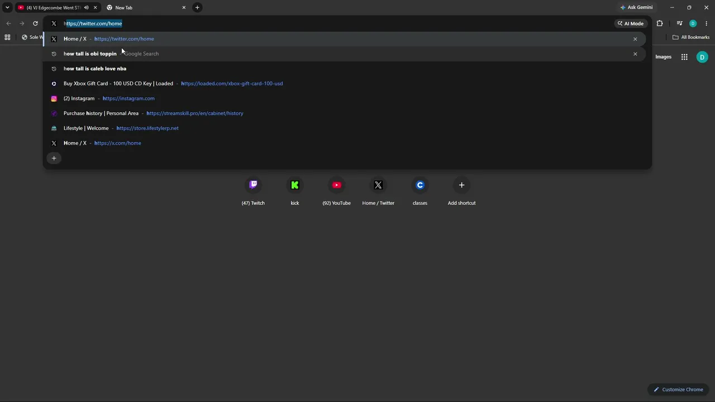
Task: Select the Home / X x.com/home suggestion
Action: (345, 143)
